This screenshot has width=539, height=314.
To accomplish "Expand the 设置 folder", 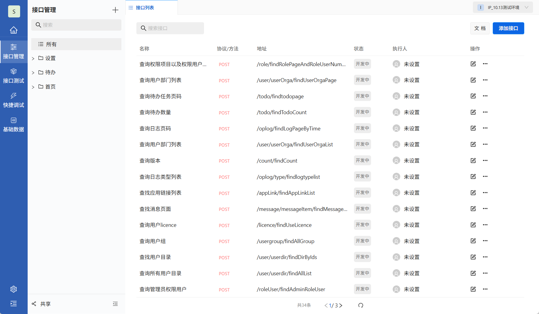I will tap(33, 58).
